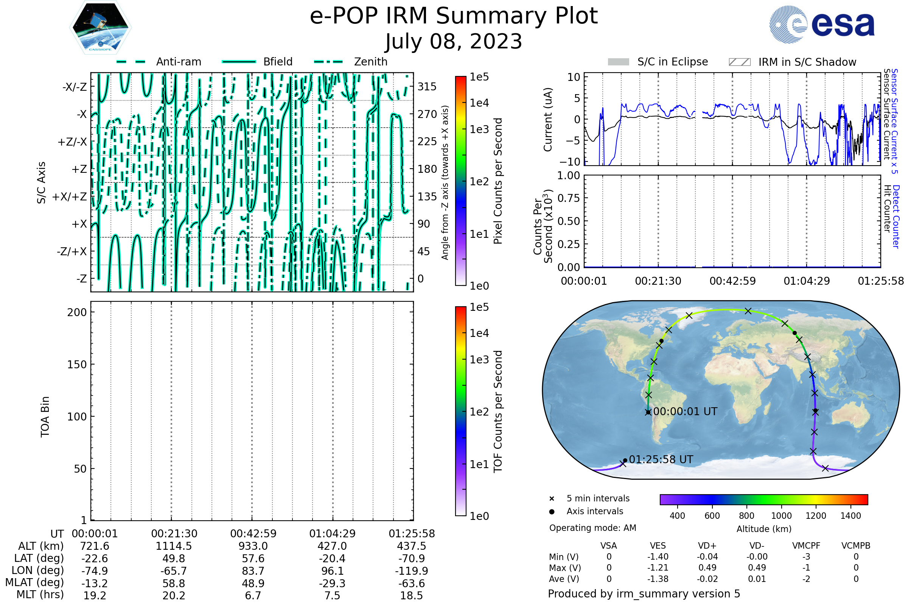The width and height of the screenshot is (908, 605).
Task: Click the Produced by irm_summary version 5 text
Action: [x=644, y=593]
